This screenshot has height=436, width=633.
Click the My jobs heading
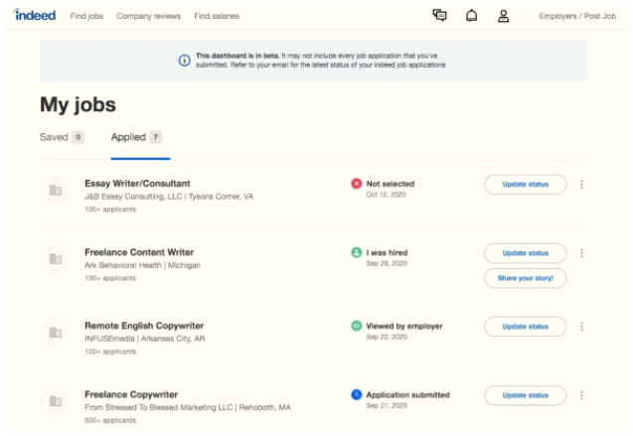click(x=78, y=104)
